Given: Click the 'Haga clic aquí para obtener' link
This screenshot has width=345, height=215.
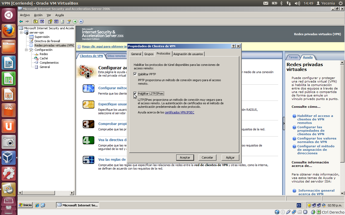Looking at the screenshot, I should click(104, 46).
